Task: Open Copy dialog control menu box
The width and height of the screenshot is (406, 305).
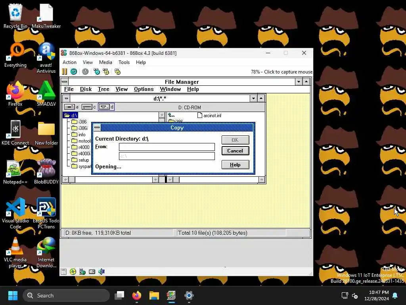Action: pos(97,127)
